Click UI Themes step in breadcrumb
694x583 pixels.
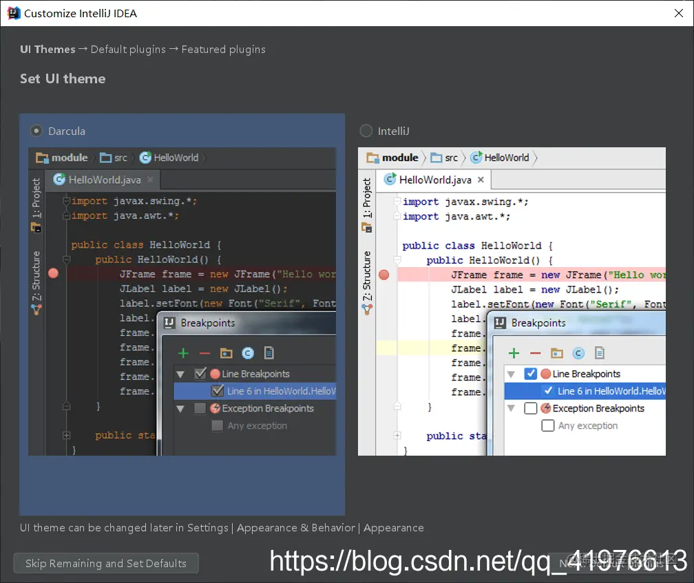[x=48, y=49]
